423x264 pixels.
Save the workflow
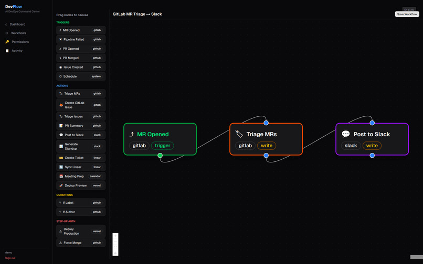[407, 14]
